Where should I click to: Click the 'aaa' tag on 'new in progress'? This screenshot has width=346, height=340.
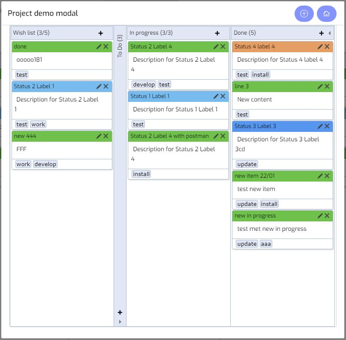click(266, 244)
